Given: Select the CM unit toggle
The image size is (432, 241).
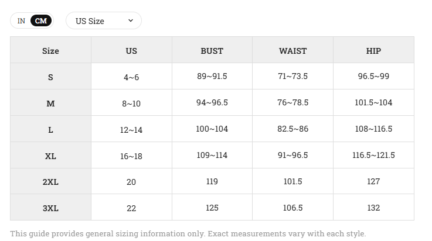Looking at the screenshot, I should (x=41, y=21).
